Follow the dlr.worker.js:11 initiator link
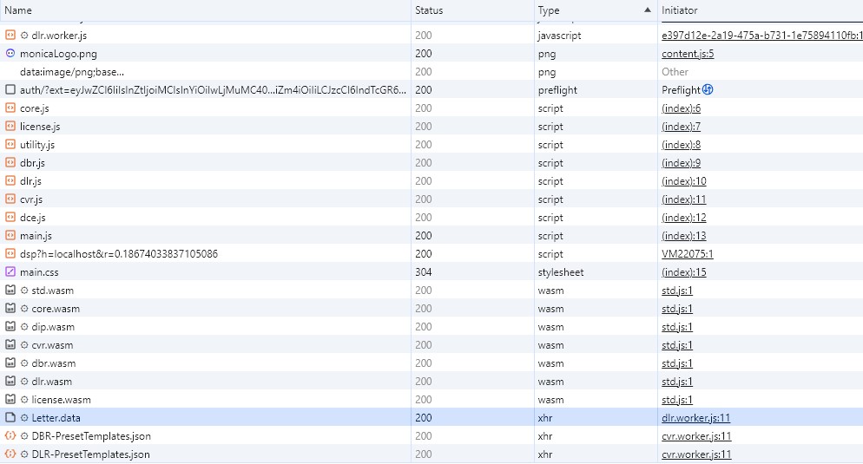The image size is (863, 464). (x=695, y=418)
